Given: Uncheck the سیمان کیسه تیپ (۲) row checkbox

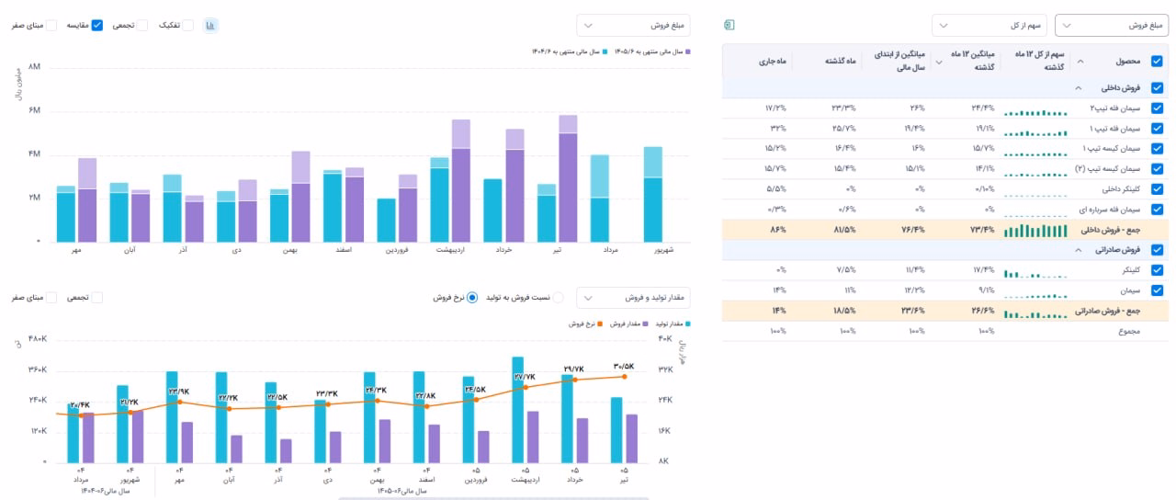Looking at the screenshot, I should point(1156,168).
